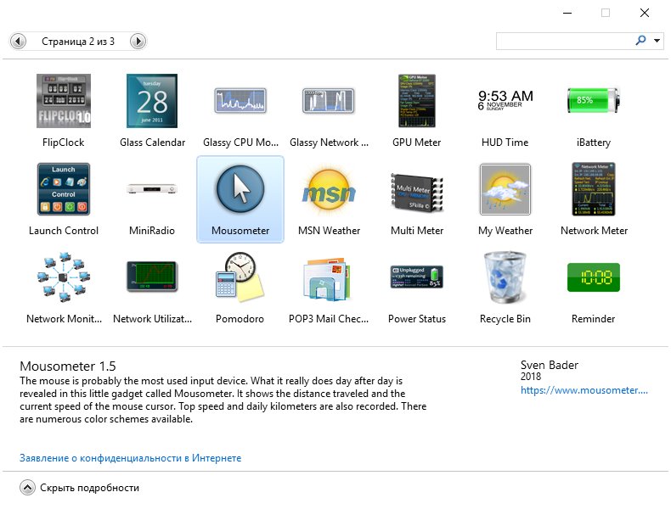Focus the gadget search field
Image resolution: width=671 pixels, height=509 pixels.
[565, 41]
